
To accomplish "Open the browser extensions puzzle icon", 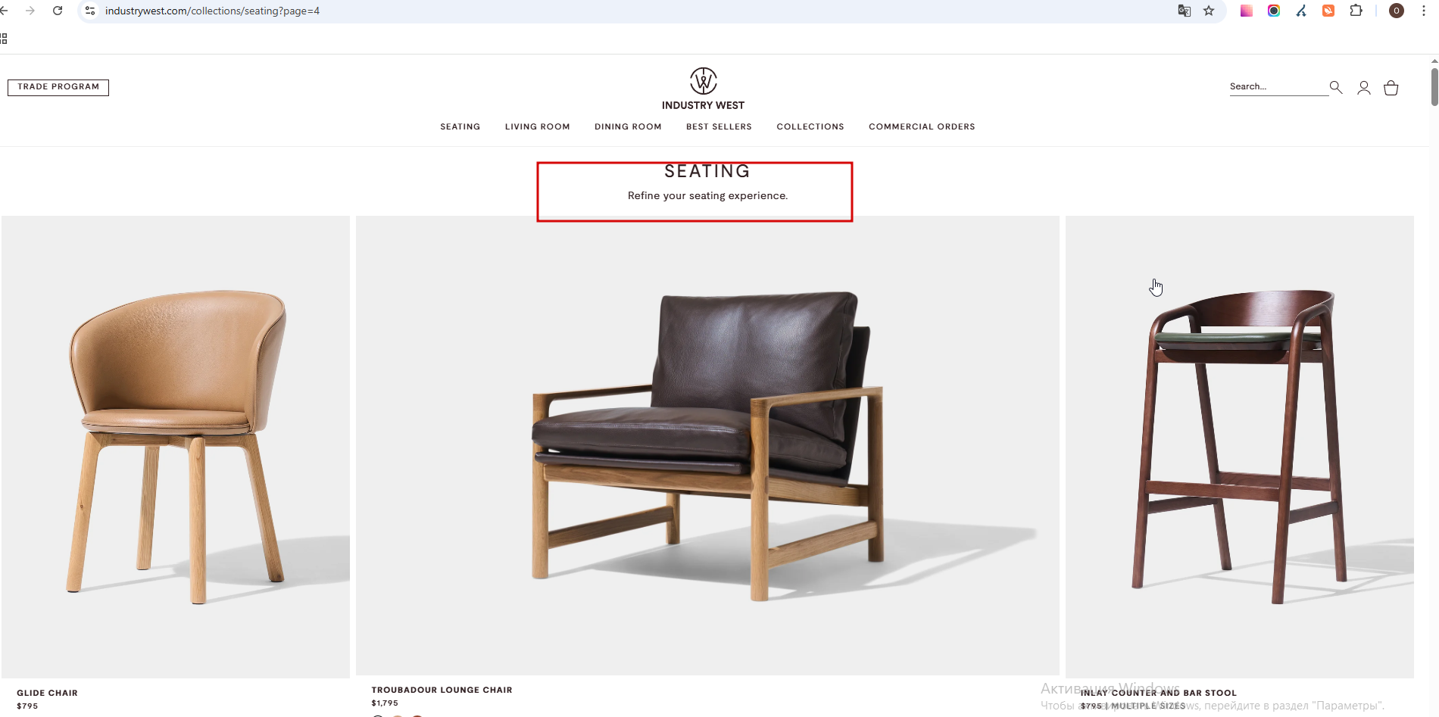I will point(1356,11).
